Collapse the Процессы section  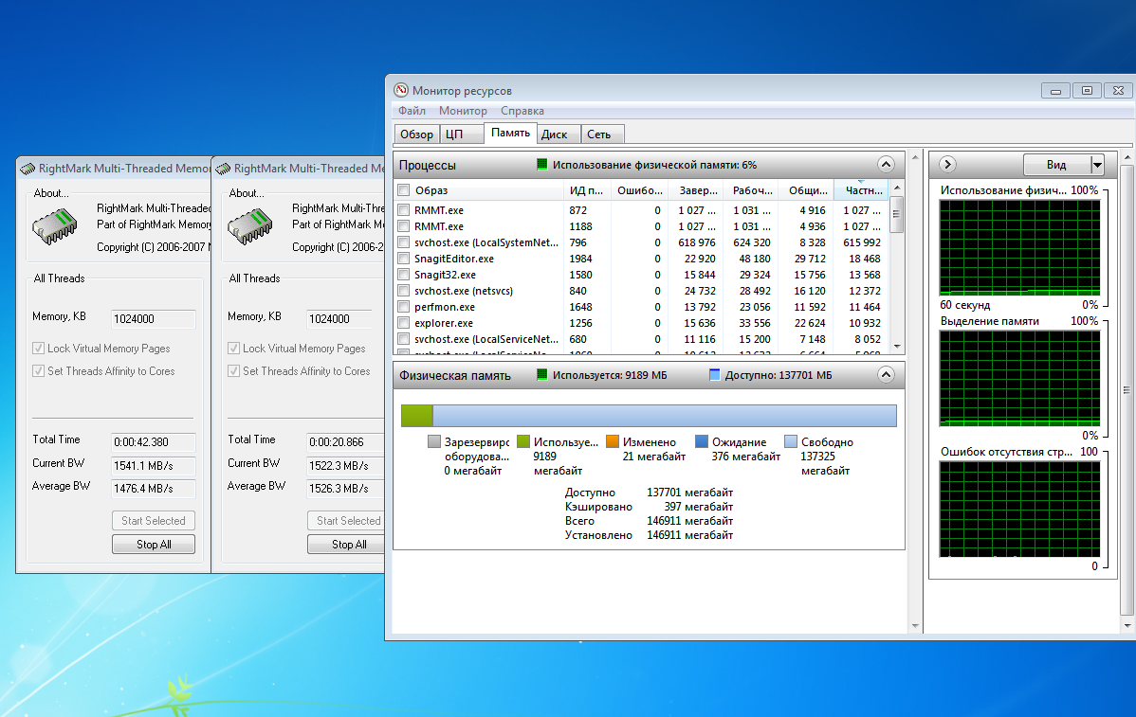tap(886, 165)
